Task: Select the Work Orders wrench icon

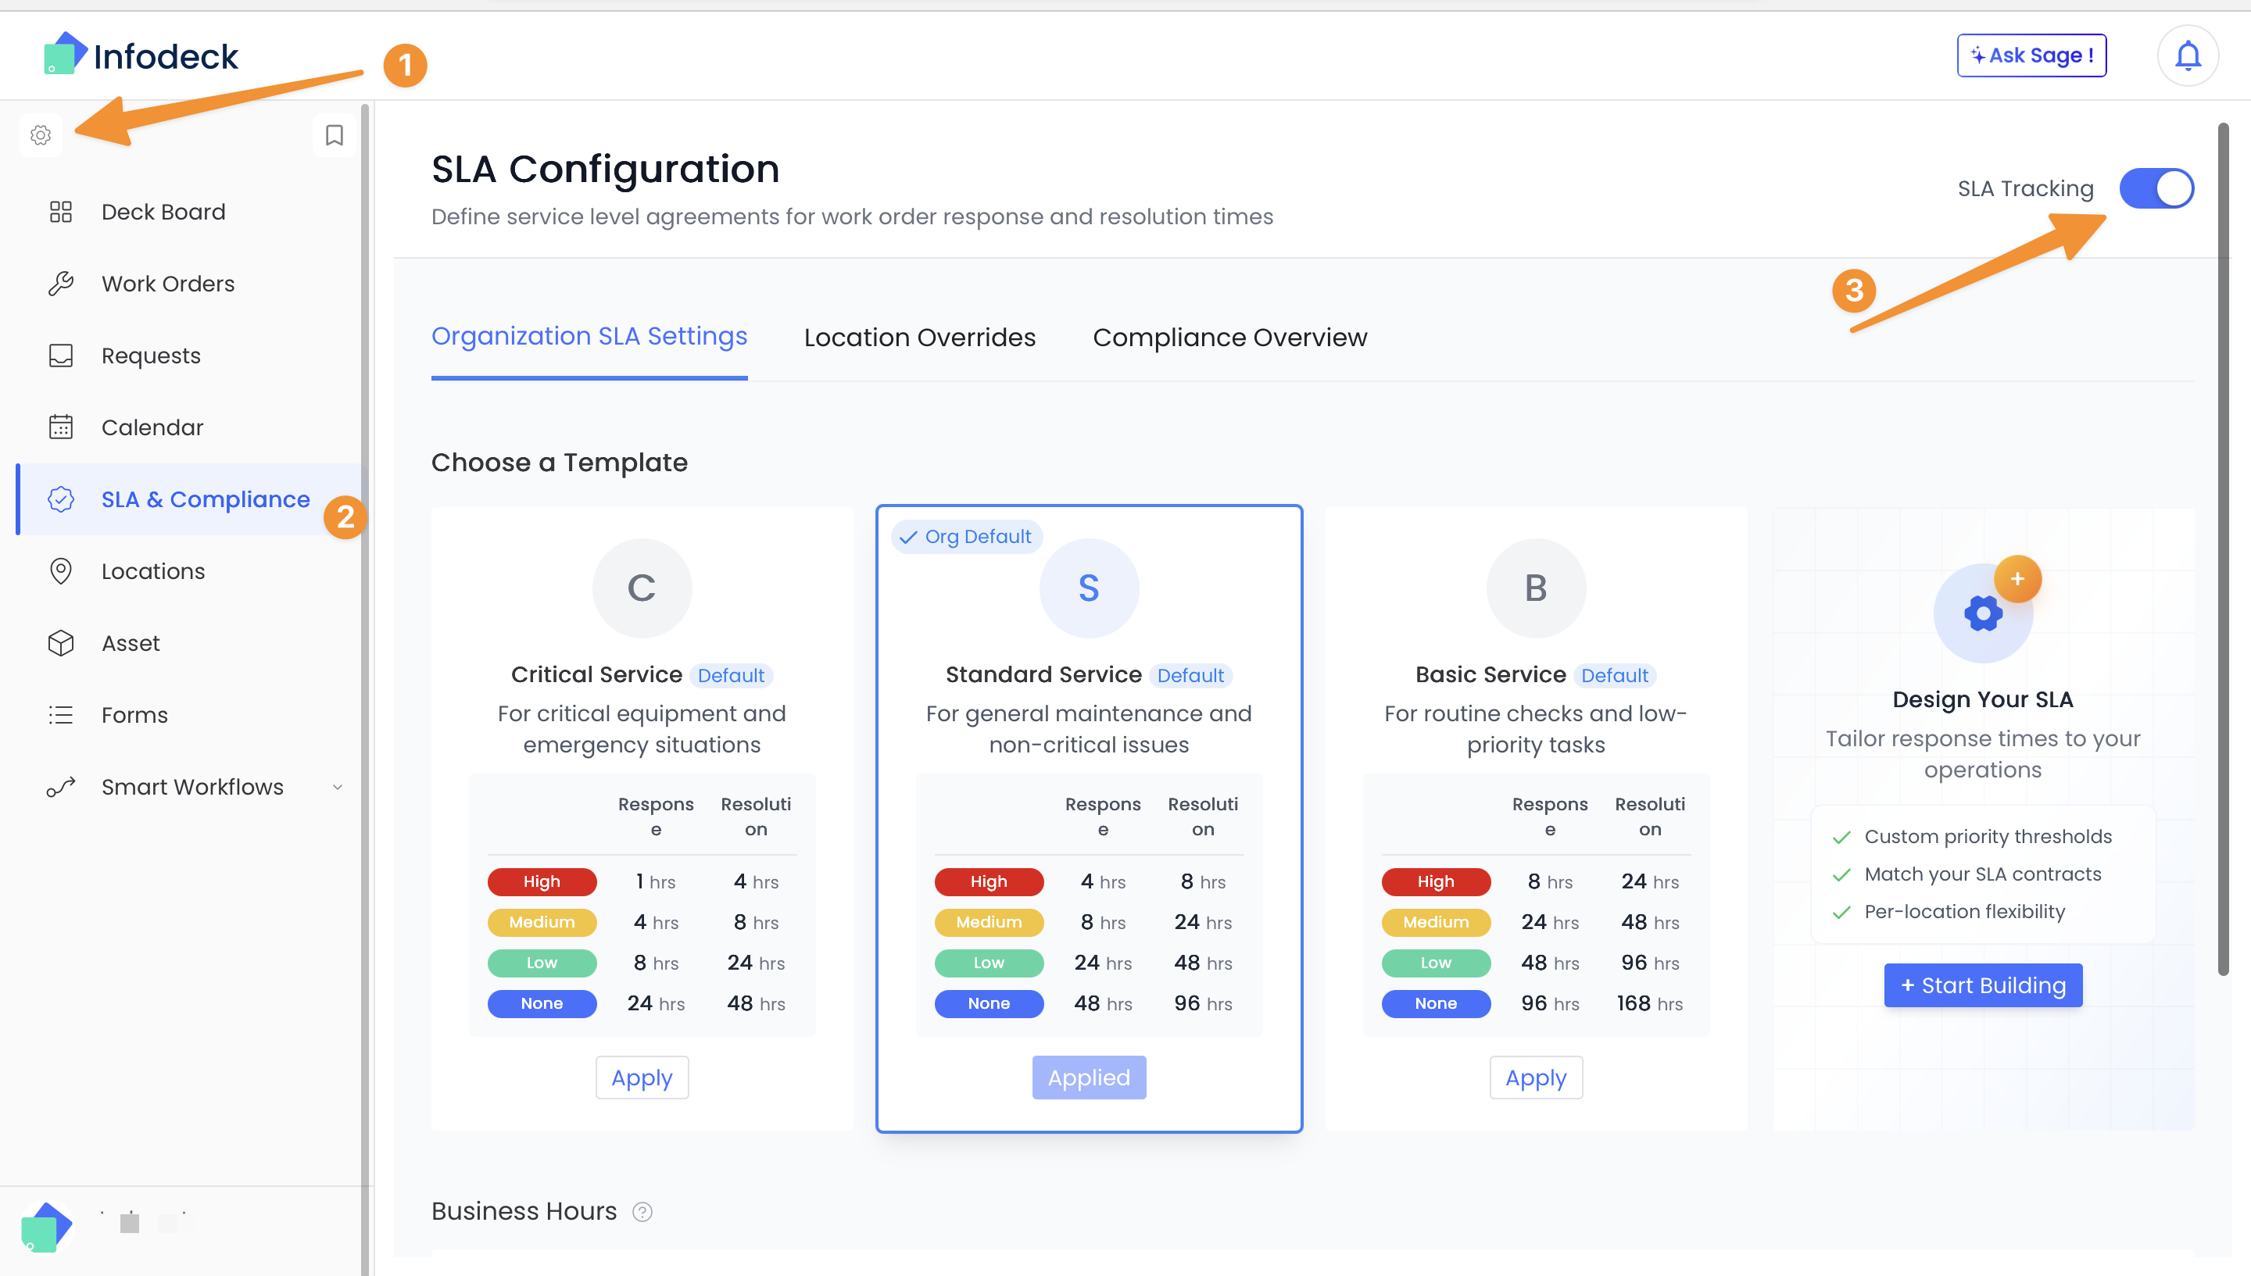Action: click(x=60, y=282)
